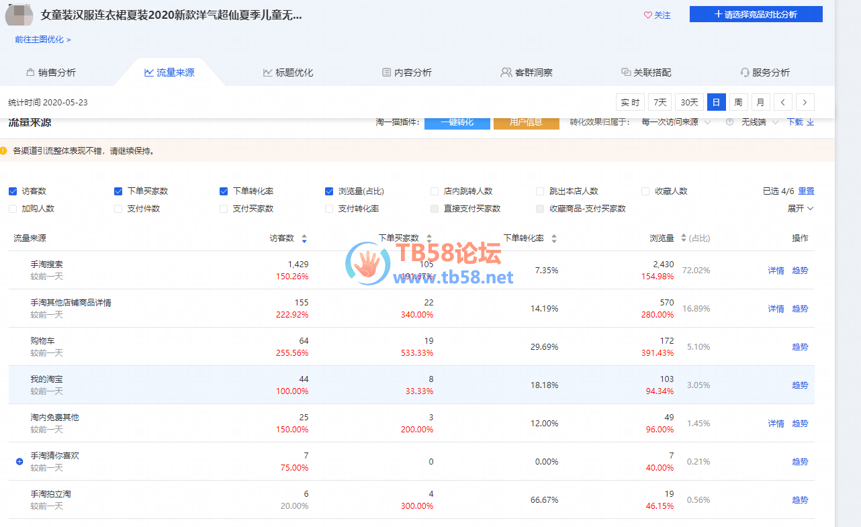Open 趋势 for 手淘拍立淘 row

(x=800, y=500)
